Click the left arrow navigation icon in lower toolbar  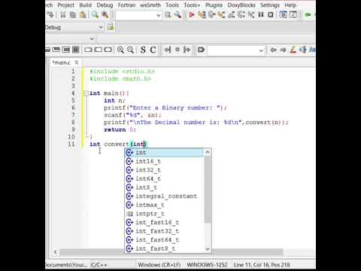274,50
